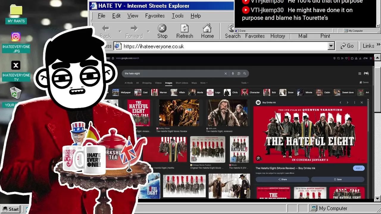Image resolution: width=381 pixels, height=214 pixels.
Task: Open the Google apps grid icon
Action: pyautogui.click(x=360, y=73)
